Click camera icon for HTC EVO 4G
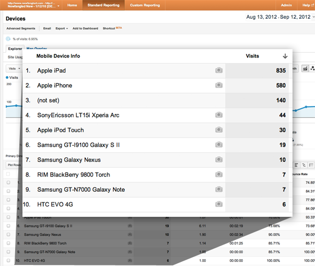 pyautogui.click(x=219, y=204)
